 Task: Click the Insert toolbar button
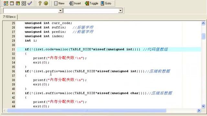(75, 3)
